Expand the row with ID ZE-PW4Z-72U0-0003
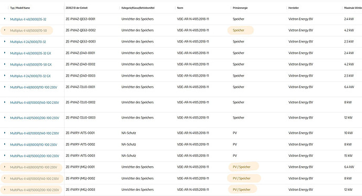Viewport: 362px width, 196px height. (5, 117)
